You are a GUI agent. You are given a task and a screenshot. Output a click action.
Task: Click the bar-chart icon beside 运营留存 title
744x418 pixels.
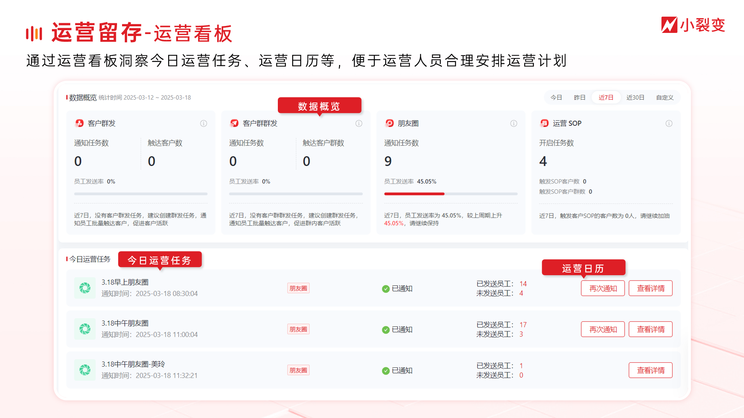click(34, 33)
